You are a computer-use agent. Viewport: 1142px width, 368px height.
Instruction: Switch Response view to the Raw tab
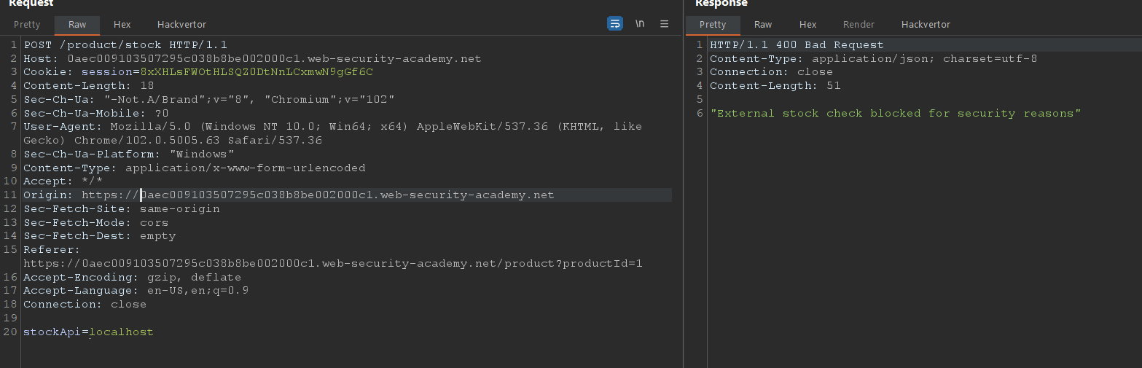tap(763, 25)
